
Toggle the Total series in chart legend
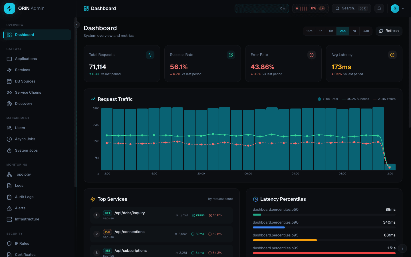click(x=328, y=99)
